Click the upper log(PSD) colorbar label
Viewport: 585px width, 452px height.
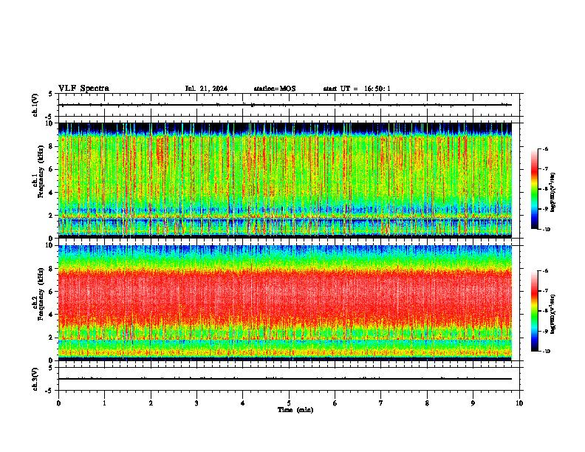[552, 192]
